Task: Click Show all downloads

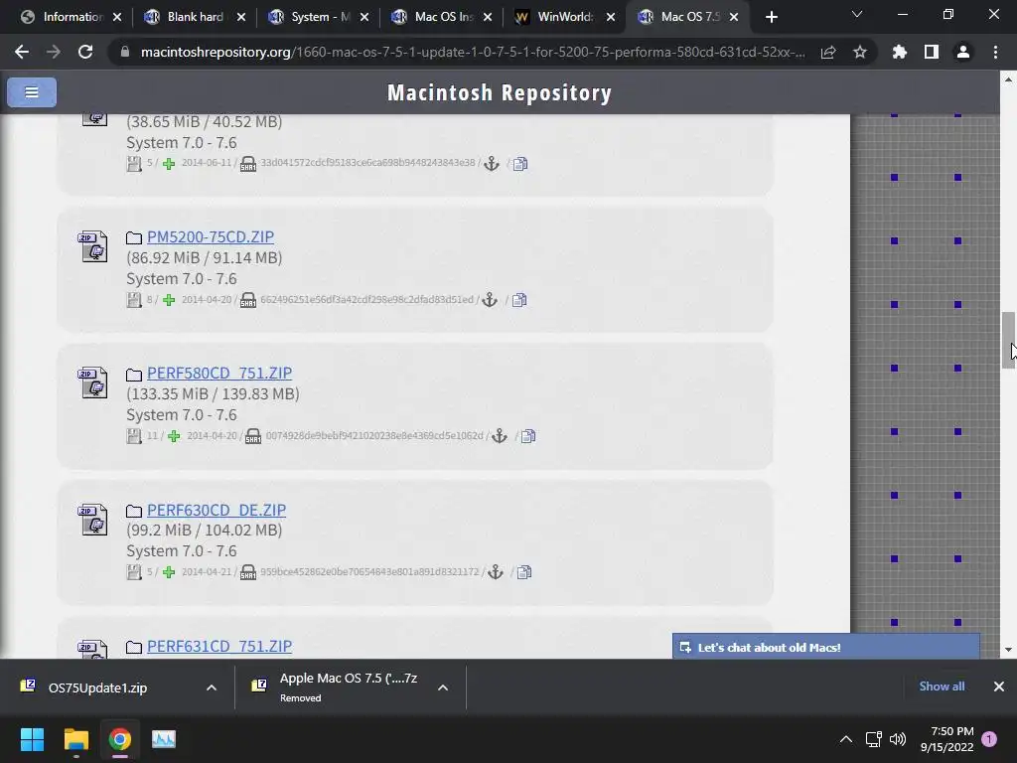Action: click(x=942, y=687)
